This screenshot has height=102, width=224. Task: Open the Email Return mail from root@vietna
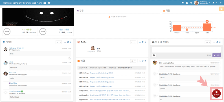[x=110, y=91]
